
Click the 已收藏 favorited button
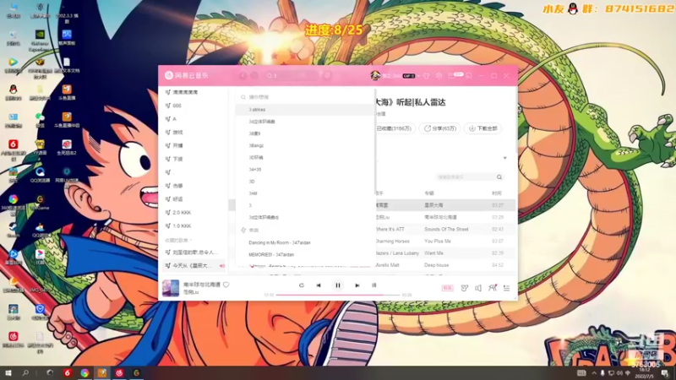pos(394,128)
